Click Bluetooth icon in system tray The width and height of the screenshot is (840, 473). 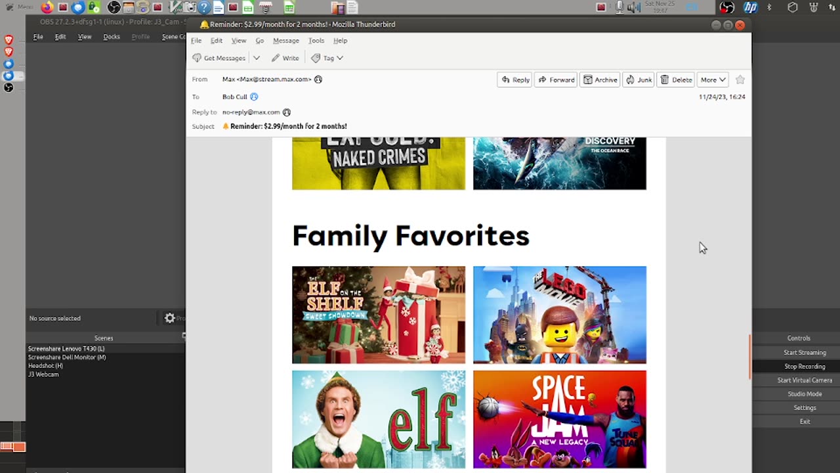coord(769,7)
